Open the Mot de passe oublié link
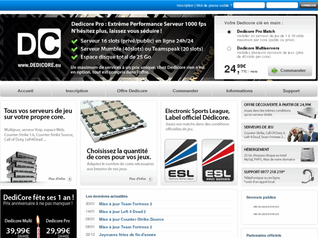The height and width of the screenshot is (238, 318). tap(214, 6)
